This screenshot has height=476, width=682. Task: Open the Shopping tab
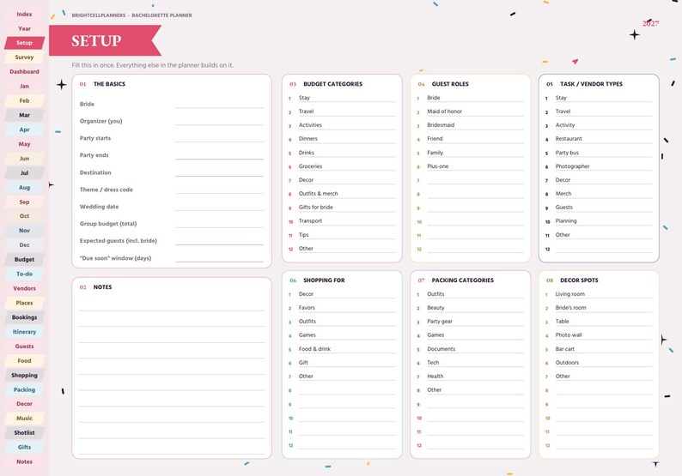coord(24,375)
